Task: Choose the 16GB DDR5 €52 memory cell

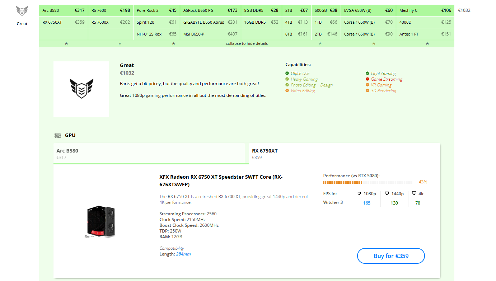Action: coord(261,22)
